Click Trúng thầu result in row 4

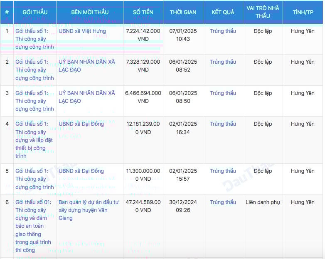pyautogui.click(x=223, y=124)
